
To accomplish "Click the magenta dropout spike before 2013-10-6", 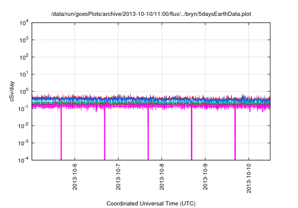I will pyautogui.click(x=61, y=135).
